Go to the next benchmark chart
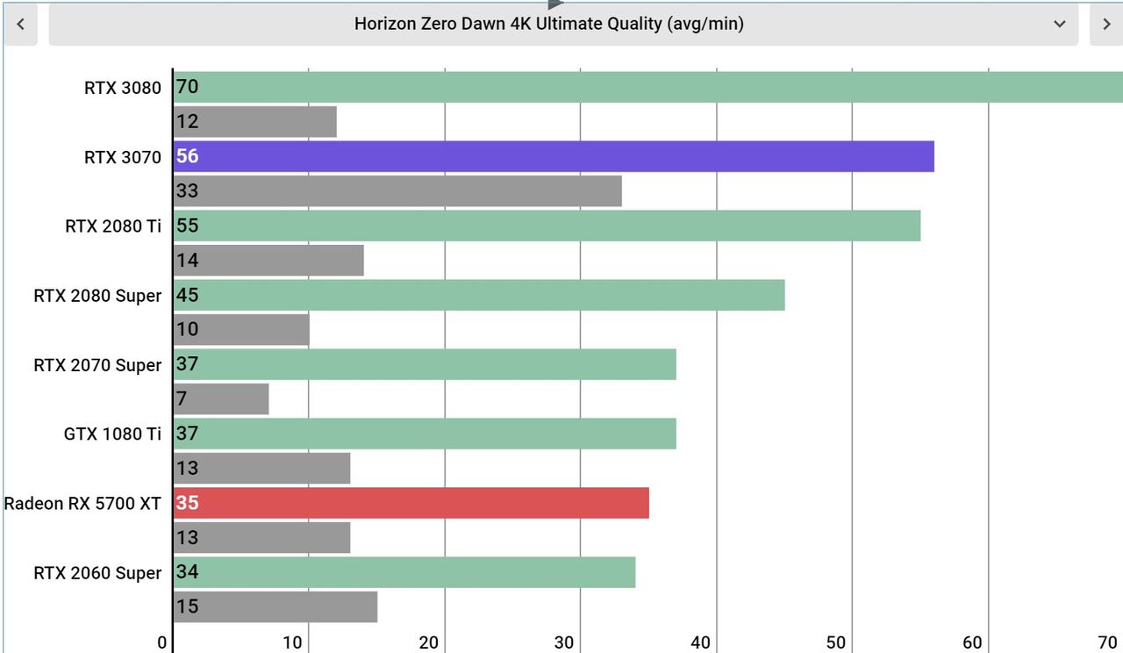Image resolution: width=1123 pixels, height=653 pixels. pos(1105,25)
